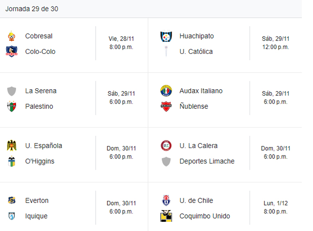Click the Cobresal team crest
Viewport: 313px width, 231px height.
click(x=11, y=36)
